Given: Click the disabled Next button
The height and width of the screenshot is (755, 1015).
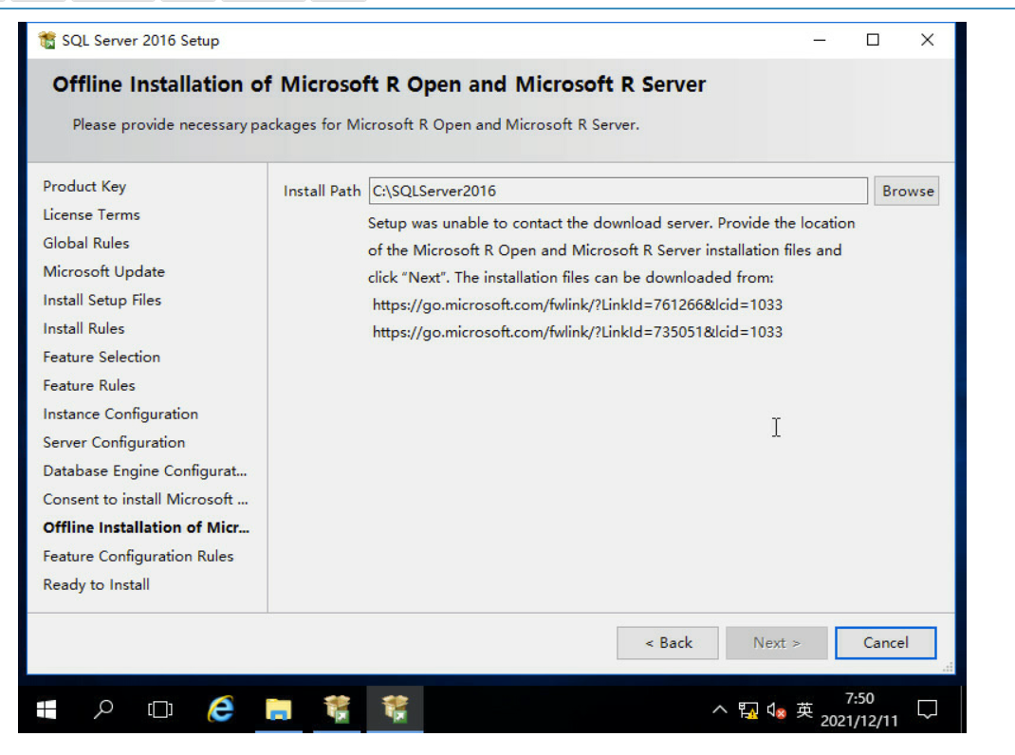Looking at the screenshot, I should (x=776, y=643).
